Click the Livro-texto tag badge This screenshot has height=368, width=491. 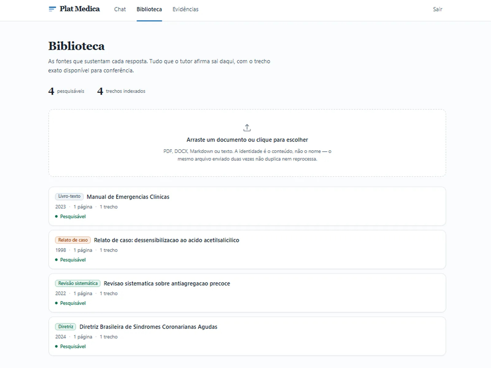pos(69,196)
